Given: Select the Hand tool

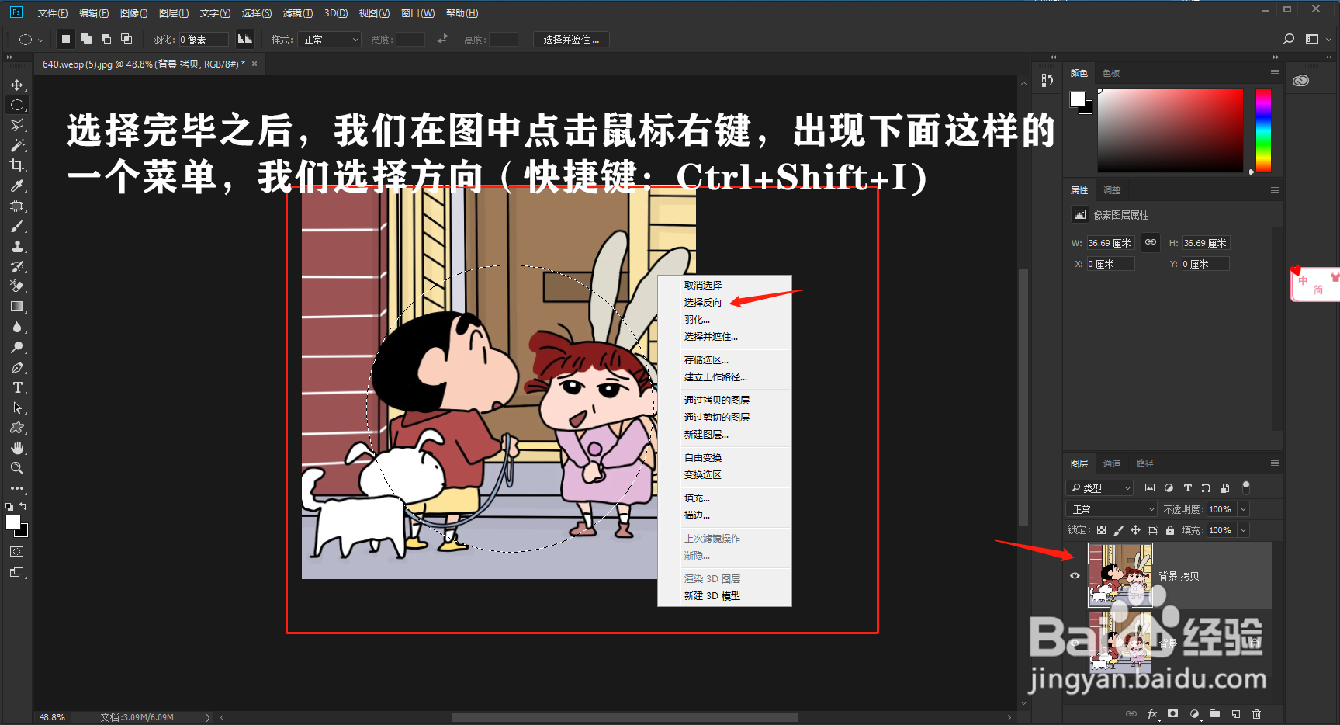Looking at the screenshot, I should (17, 449).
